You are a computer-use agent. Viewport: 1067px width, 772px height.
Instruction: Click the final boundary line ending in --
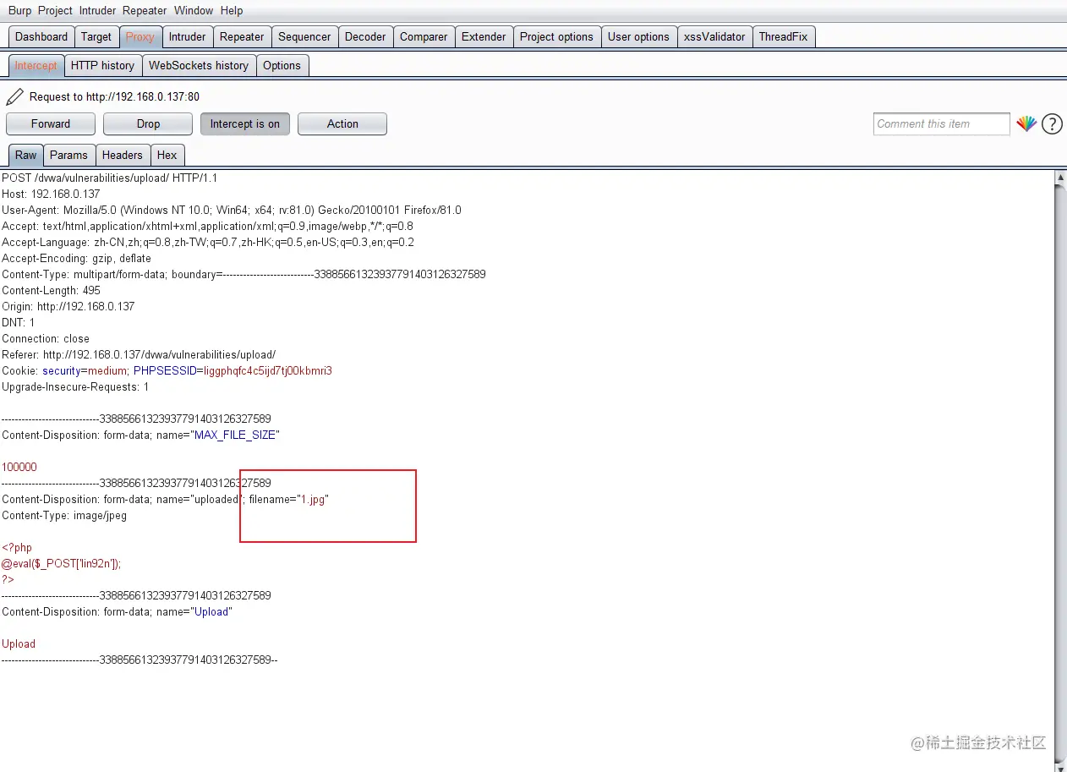pos(140,660)
